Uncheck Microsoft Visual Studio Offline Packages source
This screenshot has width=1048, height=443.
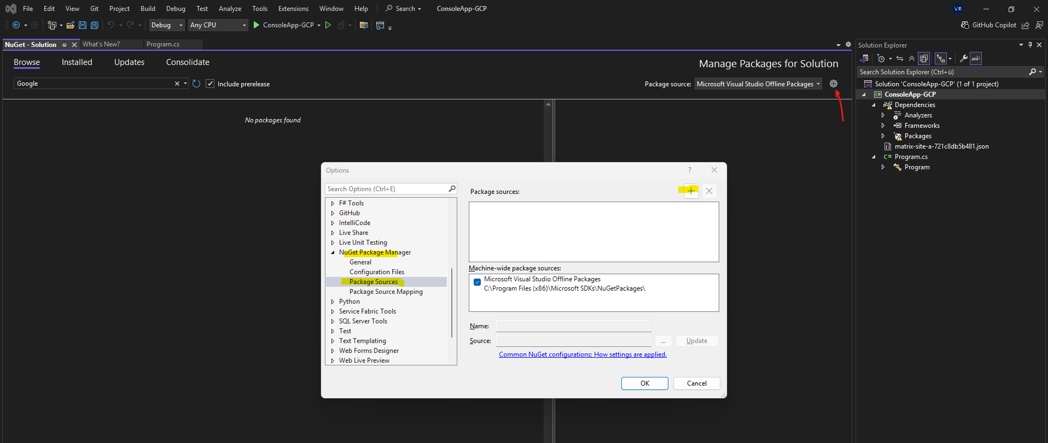tap(477, 282)
